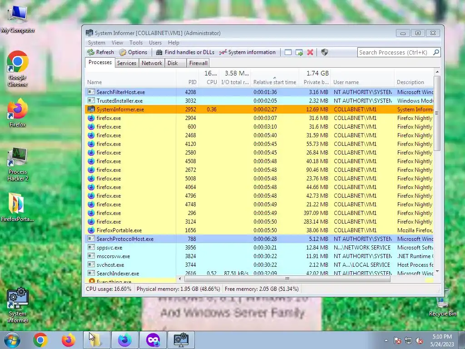Select the sppsvc.exe process
Screen dimensions: 465x349
pyautogui.click(x=259, y=247)
